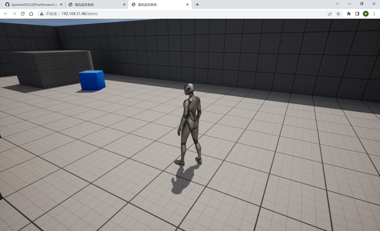Click the Home button icon
Viewport: 380px width, 231px height.
coord(31,13)
